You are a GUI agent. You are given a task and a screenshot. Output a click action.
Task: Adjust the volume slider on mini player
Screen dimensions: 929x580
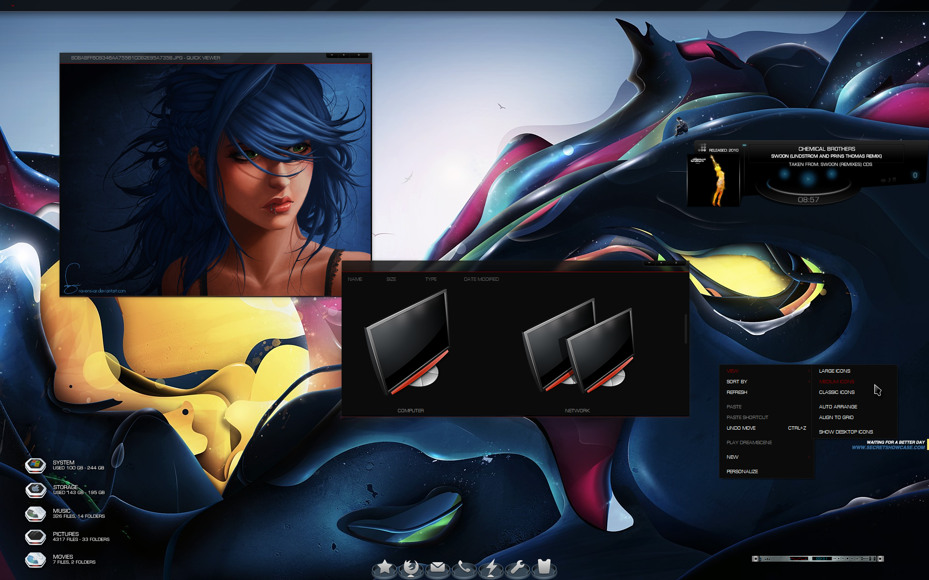pyautogui.click(x=865, y=559)
